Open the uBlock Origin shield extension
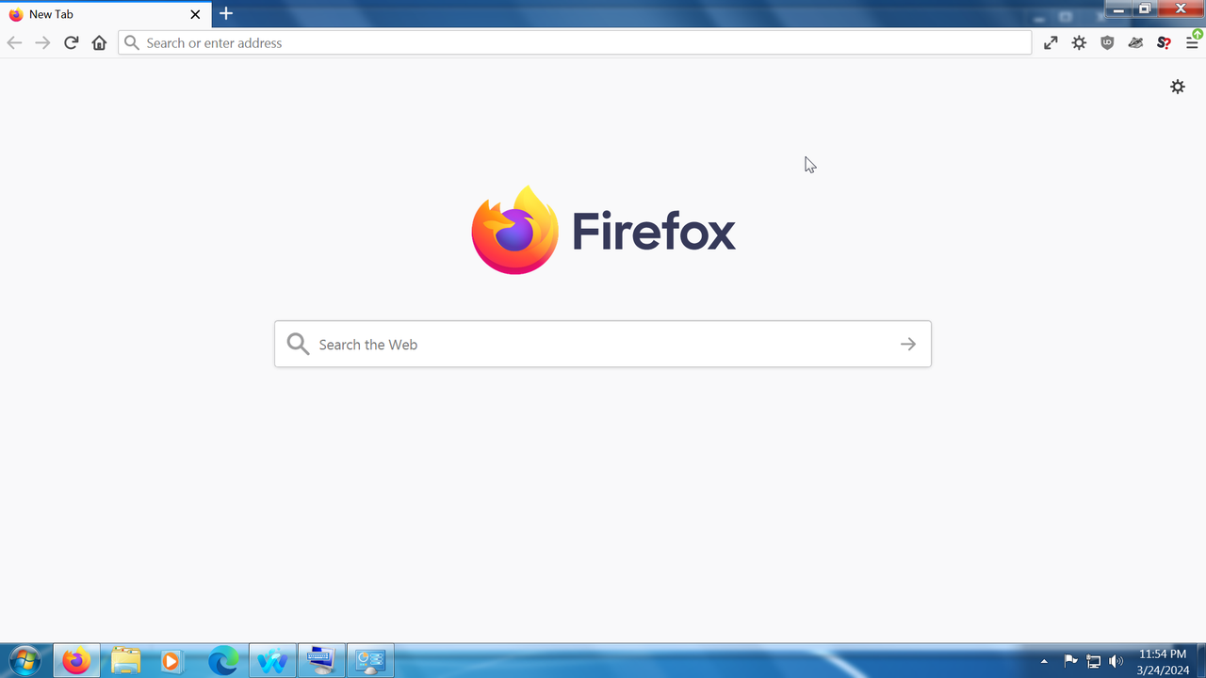This screenshot has width=1206, height=678. pyautogui.click(x=1107, y=42)
